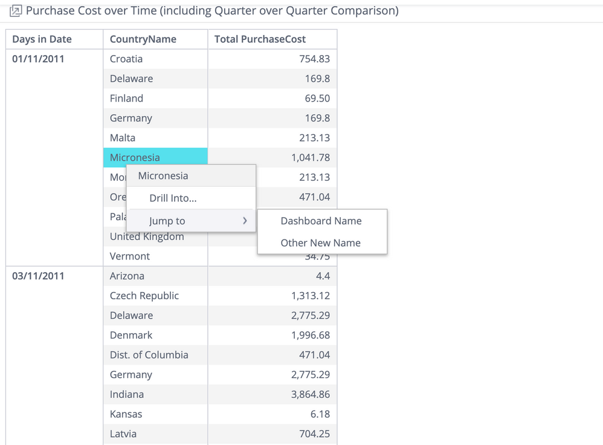Click the Indiana value 3,864.86
The width and height of the screenshot is (603, 445).
coord(311,394)
